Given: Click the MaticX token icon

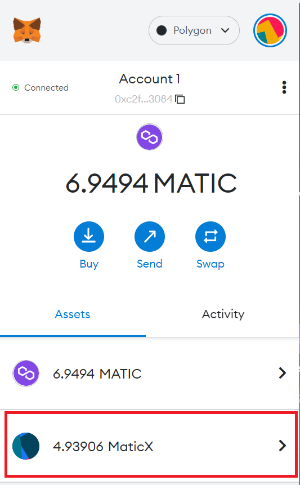Looking at the screenshot, I should tap(26, 446).
